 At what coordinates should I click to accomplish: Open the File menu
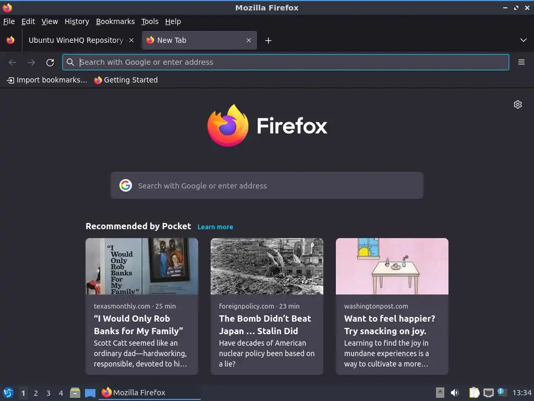point(9,21)
